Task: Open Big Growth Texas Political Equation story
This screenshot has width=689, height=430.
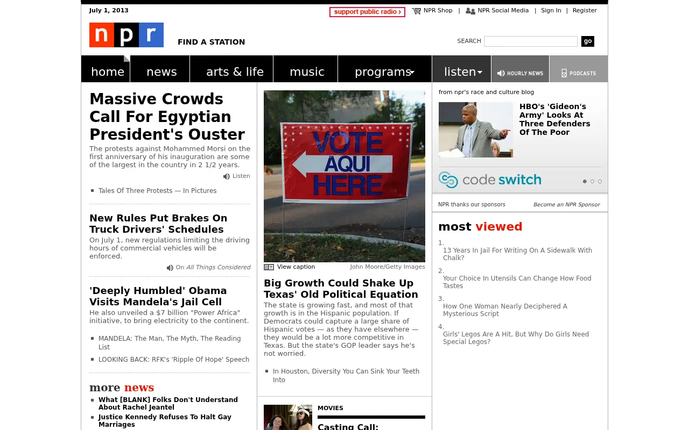Action: [x=341, y=289]
